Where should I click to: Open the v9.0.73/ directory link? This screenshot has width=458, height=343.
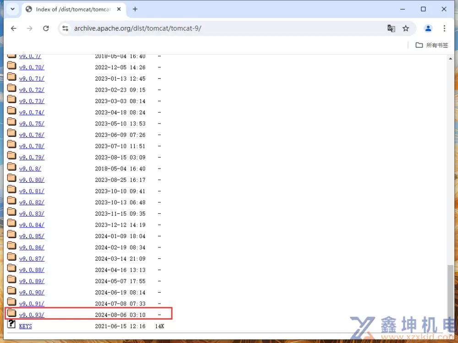point(32,101)
